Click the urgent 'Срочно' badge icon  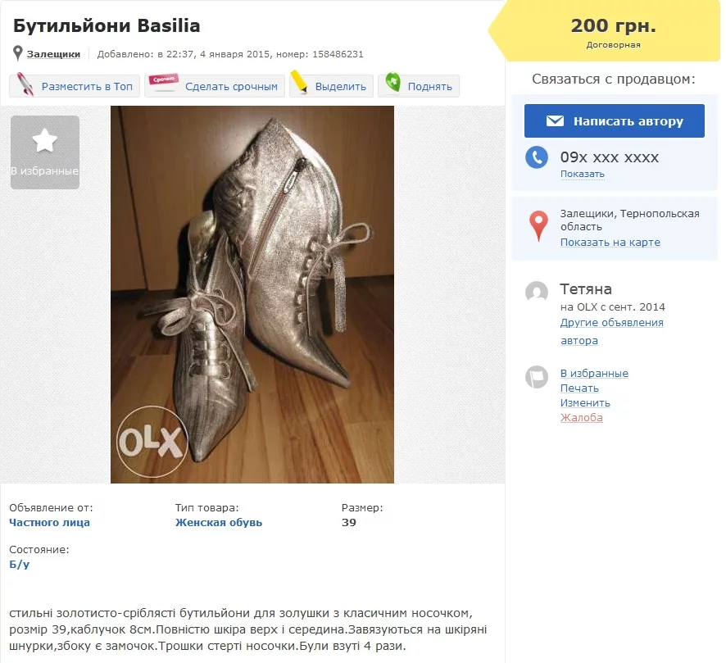(162, 85)
